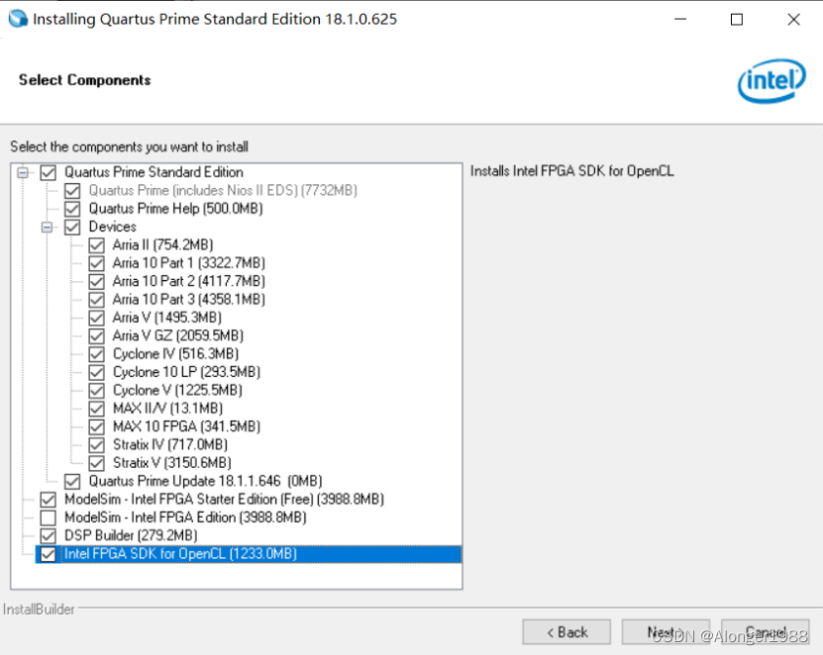Click the Intel logo
This screenshot has height=655, width=823.
pyautogui.click(x=772, y=81)
